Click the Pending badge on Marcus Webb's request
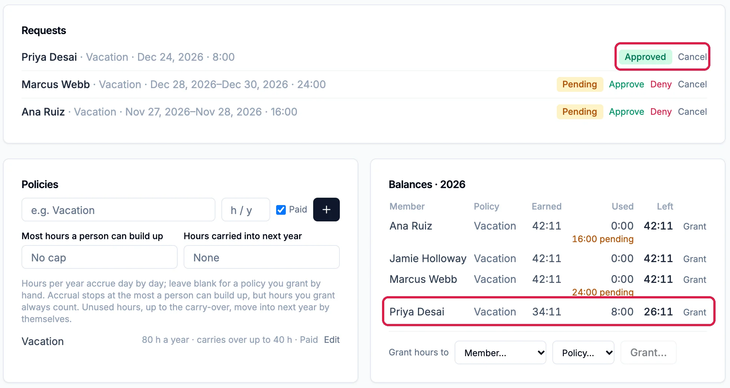This screenshot has height=388, width=730. pos(579,84)
